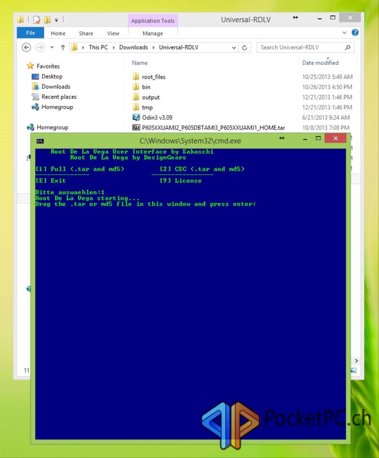The width and height of the screenshot is (379, 458).
Task: Click the Application Tools contextual tab header
Action: [153, 21]
